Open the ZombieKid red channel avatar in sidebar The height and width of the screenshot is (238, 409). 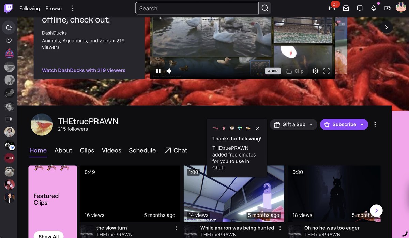9,53
